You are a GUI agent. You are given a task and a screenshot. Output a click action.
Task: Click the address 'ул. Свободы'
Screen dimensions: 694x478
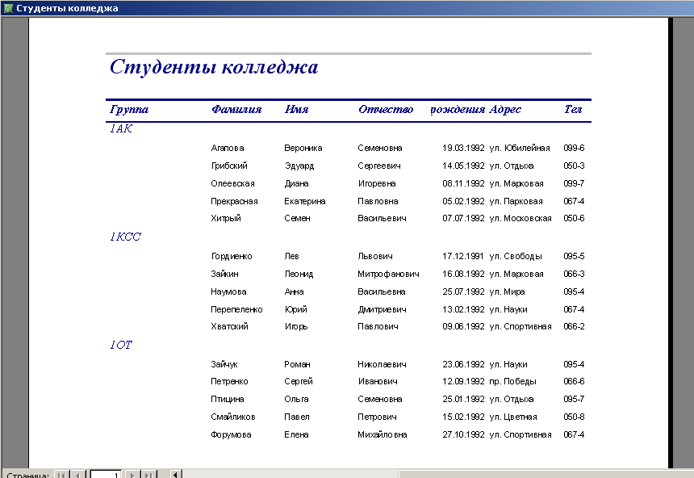click(516, 256)
